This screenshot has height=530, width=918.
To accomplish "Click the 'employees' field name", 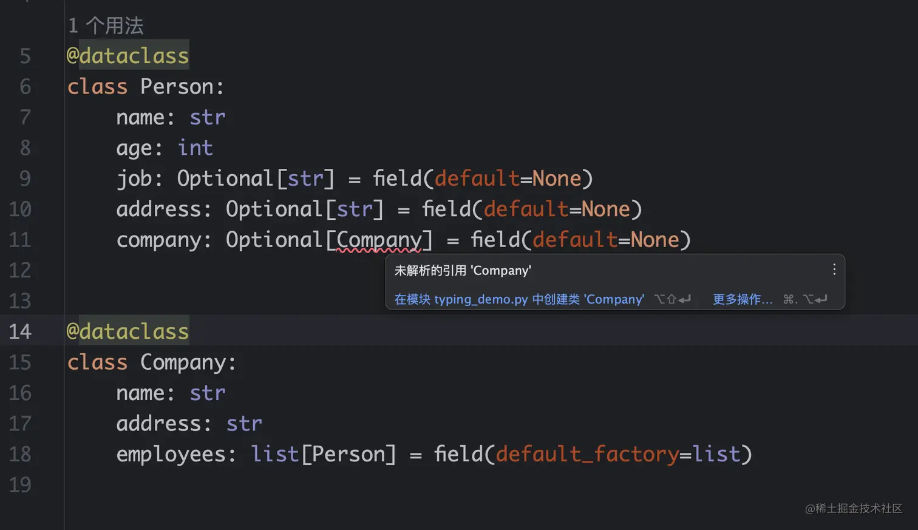I will point(171,454).
